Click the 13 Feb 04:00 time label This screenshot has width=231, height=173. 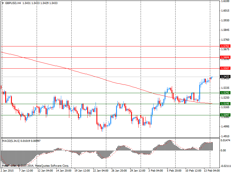click(212, 171)
